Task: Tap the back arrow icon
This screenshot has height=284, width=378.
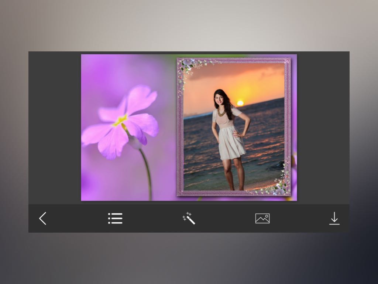Action: click(x=43, y=219)
